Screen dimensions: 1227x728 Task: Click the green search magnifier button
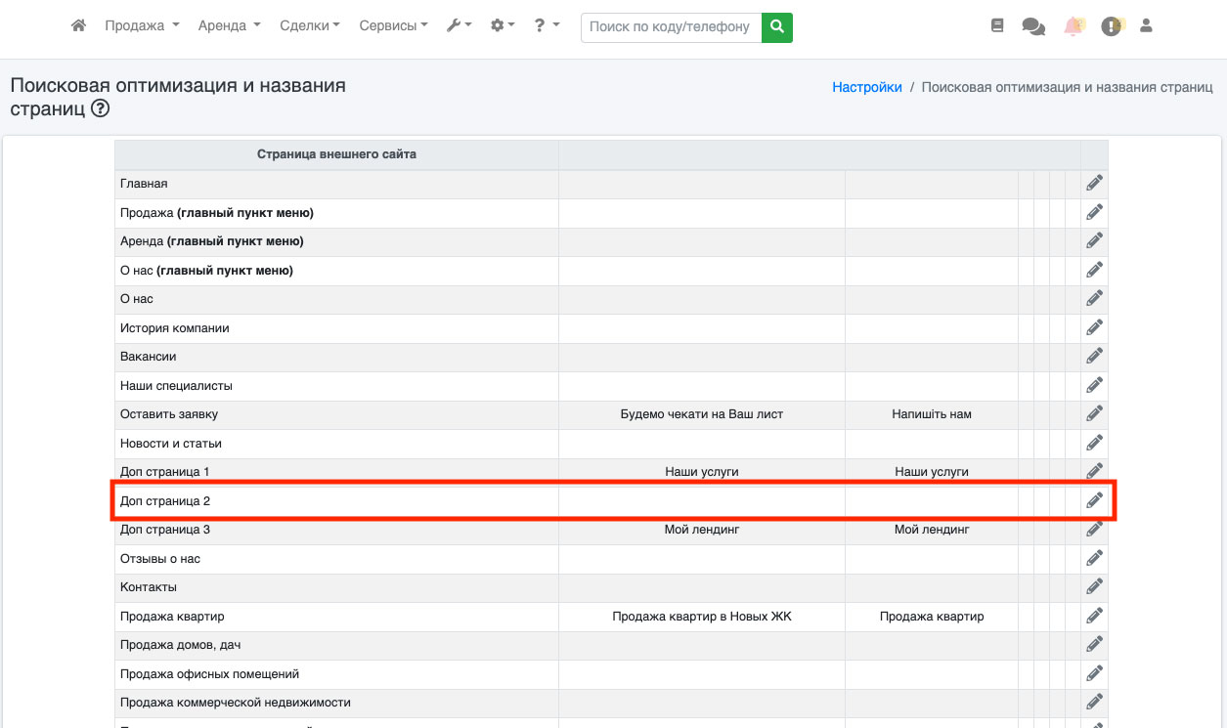[x=777, y=27]
